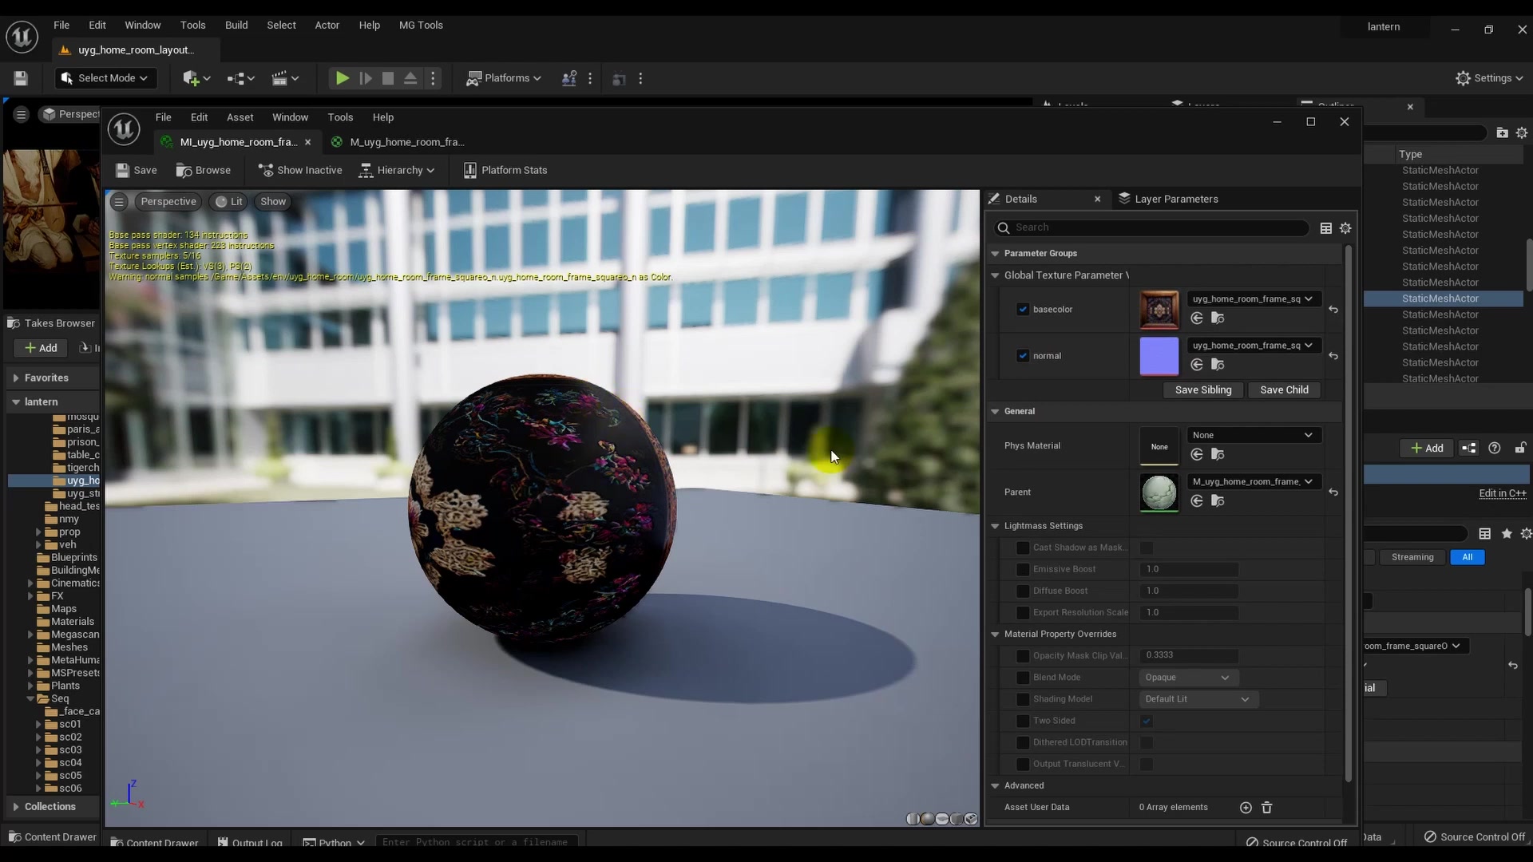
Task: Close the Details tab
Action: [x=1097, y=199]
